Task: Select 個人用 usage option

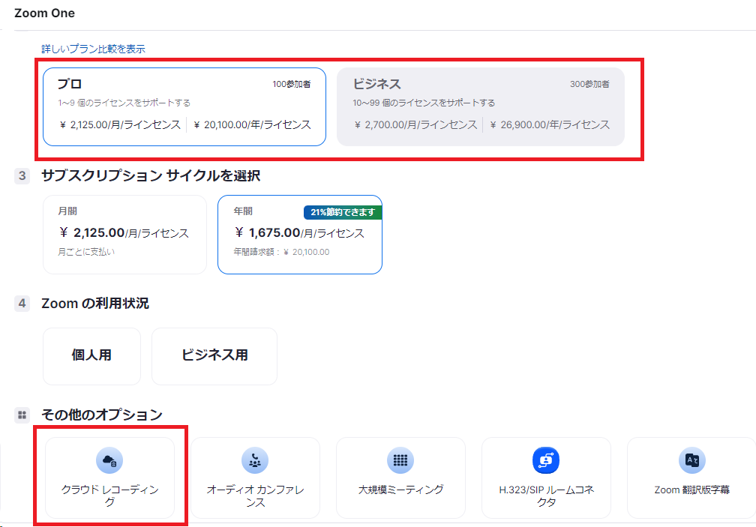Action: pyautogui.click(x=91, y=356)
